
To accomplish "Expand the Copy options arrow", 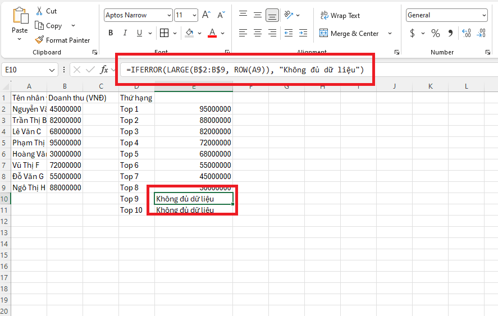I will 74,25.
